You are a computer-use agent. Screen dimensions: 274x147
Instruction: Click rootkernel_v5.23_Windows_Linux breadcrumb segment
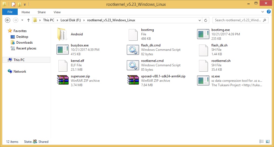[111, 20]
